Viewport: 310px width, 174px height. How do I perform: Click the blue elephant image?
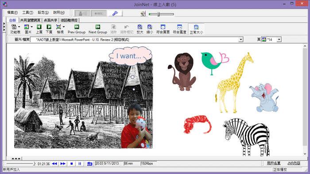(x=264, y=98)
